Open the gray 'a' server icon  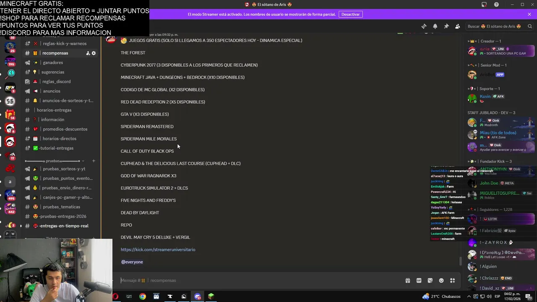10,182
